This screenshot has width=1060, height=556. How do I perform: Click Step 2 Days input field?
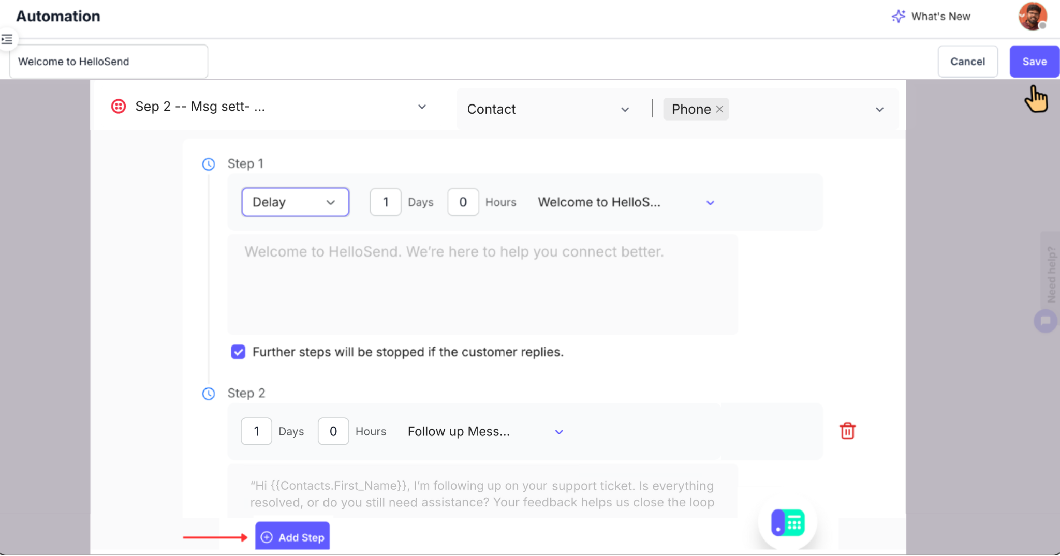256,431
